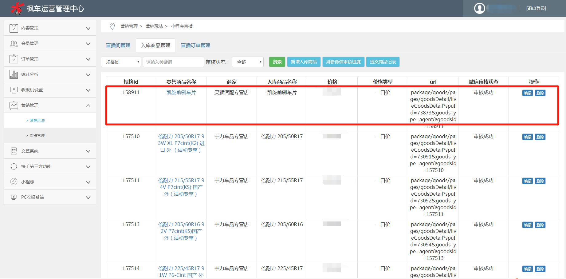
Task: Open the 凯旋前刹车片 product link
Action: 181,93
